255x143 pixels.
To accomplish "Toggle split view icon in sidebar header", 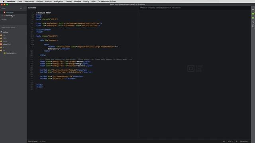I will tap(24, 8).
